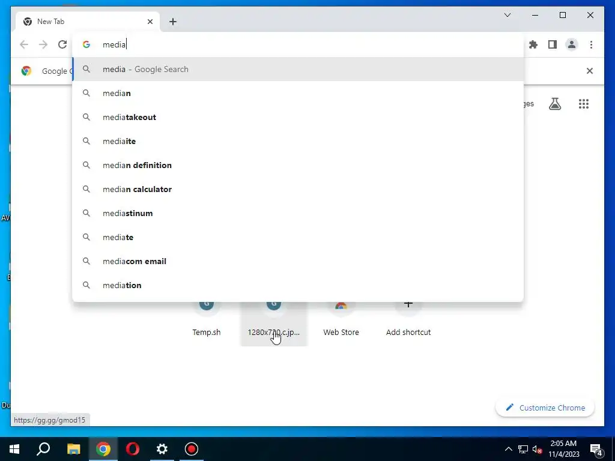Click Chrome taskbar icon

[x=103, y=449]
